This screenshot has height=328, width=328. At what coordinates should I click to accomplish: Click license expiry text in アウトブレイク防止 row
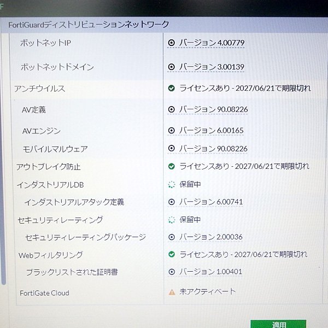(244, 166)
